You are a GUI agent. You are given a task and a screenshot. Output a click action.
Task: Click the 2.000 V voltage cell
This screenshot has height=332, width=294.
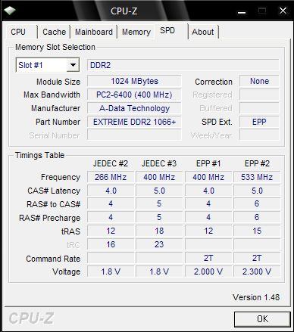(x=208, y=271)
